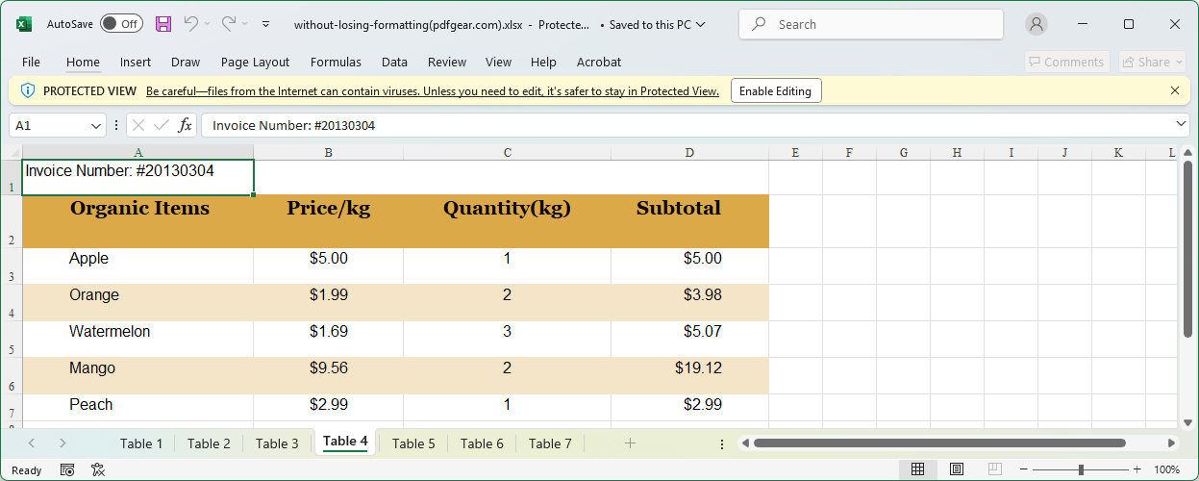Expand the formula bar chevron
The height and width of the screenshot is (481, 1199).
pos(1182,125)
